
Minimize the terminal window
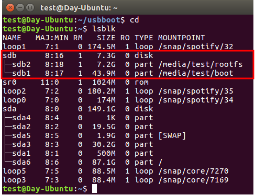pyautogui.click(x=20, y=8)
